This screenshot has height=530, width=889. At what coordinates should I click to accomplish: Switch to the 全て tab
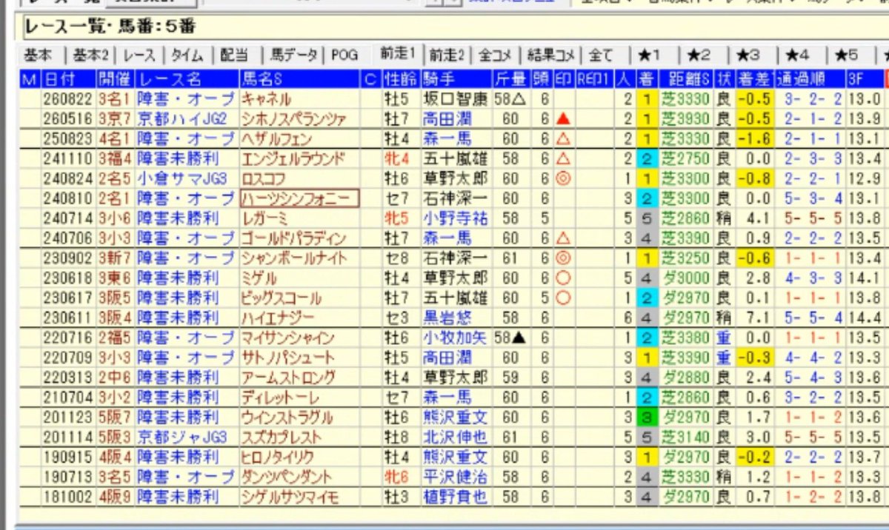pos(602,56)
